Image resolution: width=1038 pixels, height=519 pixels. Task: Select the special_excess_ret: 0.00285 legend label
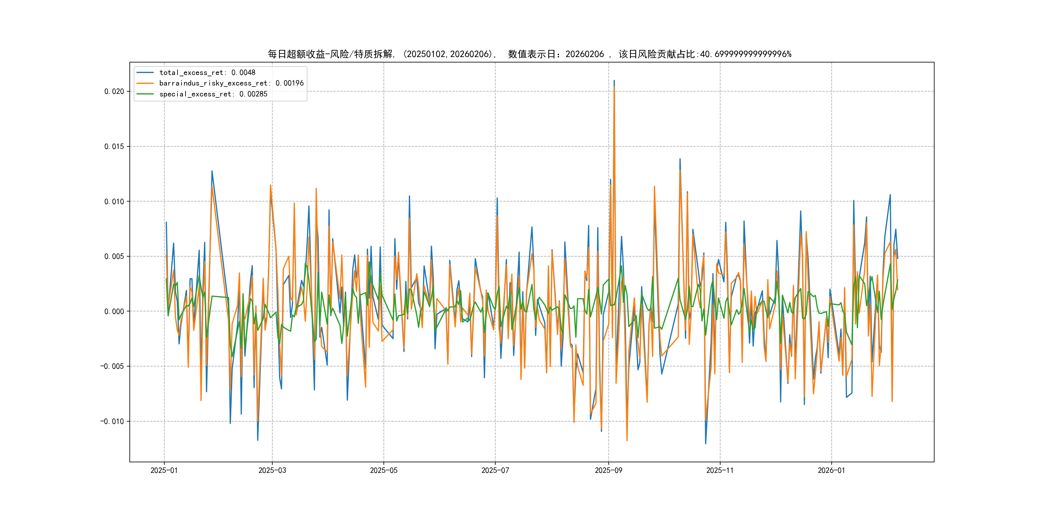[x=213, y=94]
